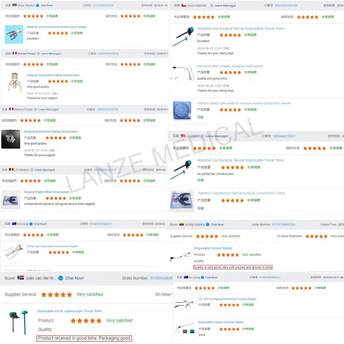This screenshot has width=344, height=344.
Task: Click the US flag icon in buyer header
Action: click(x=183, y=136)
